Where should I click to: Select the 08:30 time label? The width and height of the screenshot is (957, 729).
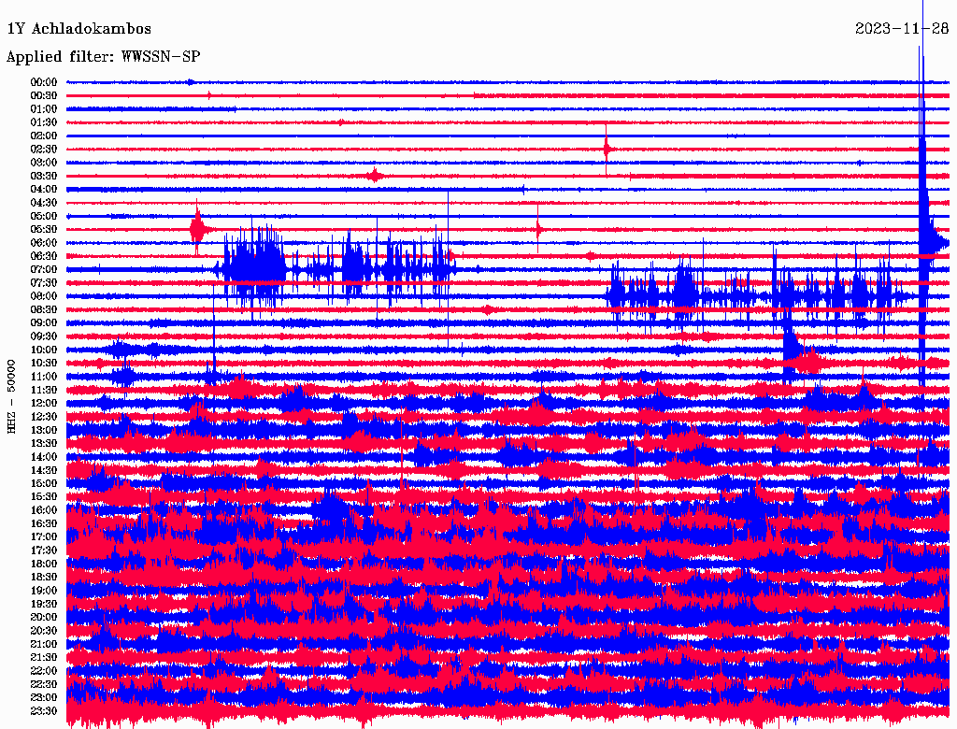pyautogui.click(x=44, y=309)
